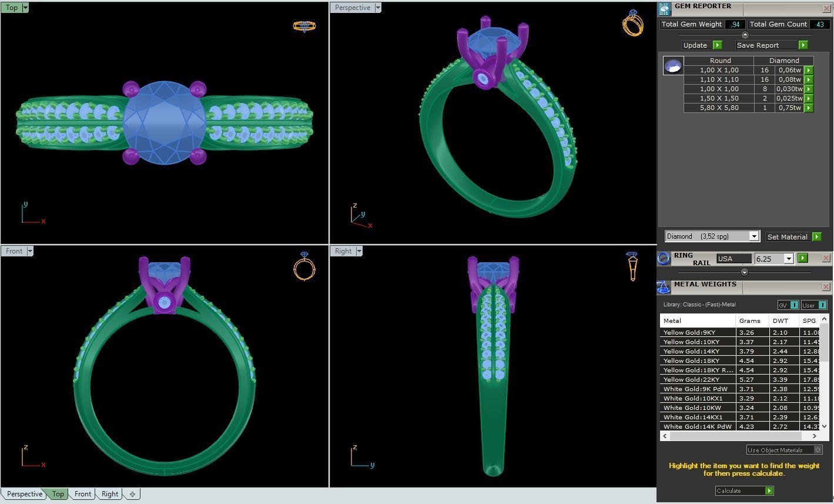This screenshot has width=834, height=504.
Task: Expand Ring Rail with the round arrow handle
Action: click(x=745, y=272)
